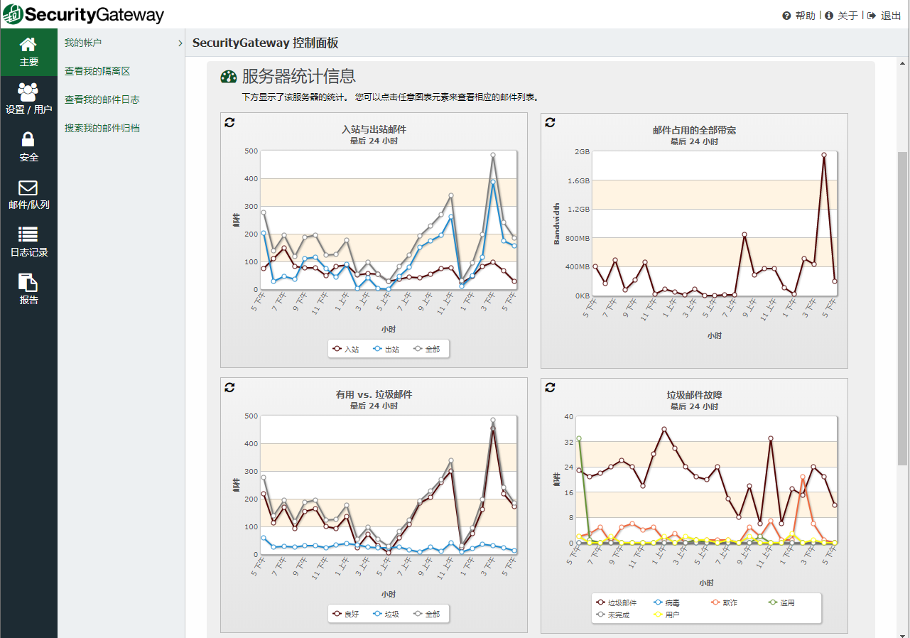This screenshot has height=638, width=910.
Task: Open 搜索我的邮件归档
Action: click(x=102, y=128)
